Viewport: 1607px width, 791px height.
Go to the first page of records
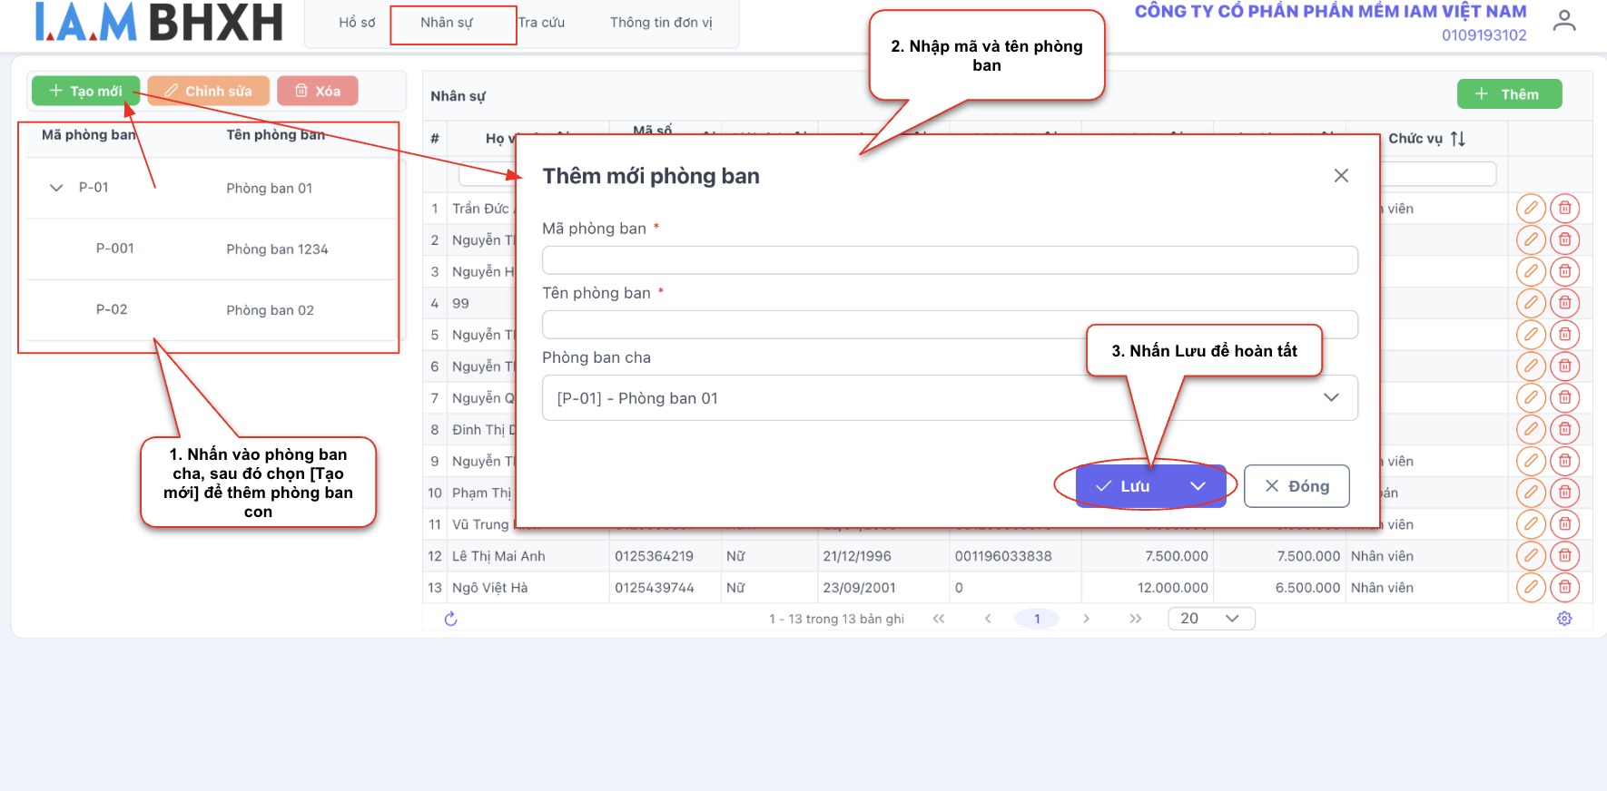(x=939, y=619)
